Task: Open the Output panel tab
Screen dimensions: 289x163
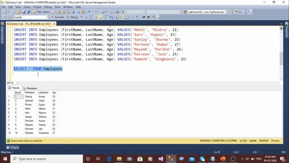Action: click(13, 148)
